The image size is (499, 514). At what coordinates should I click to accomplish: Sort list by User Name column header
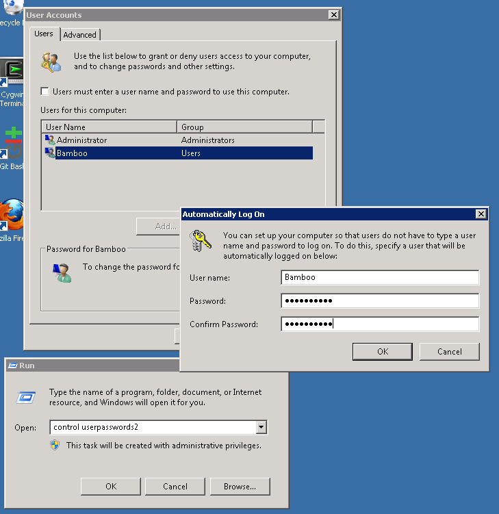tap(110, 127)
